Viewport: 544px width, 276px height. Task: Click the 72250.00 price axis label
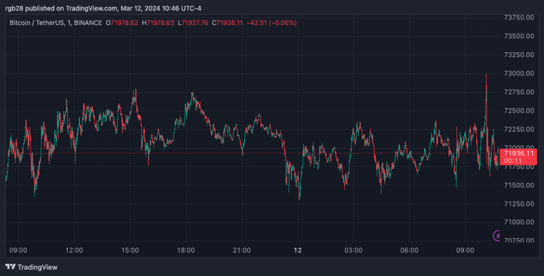point(519,129)
